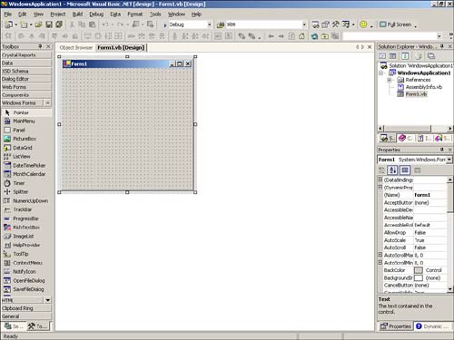Click Solution Explorer's Refresh icon

click(x=405, y=56)
